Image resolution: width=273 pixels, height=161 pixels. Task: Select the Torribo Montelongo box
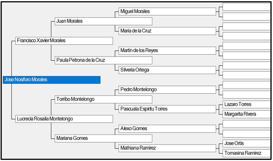click(x=103, y=99)
